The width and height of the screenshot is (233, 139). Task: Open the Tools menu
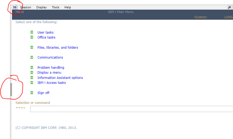[56, 7]
